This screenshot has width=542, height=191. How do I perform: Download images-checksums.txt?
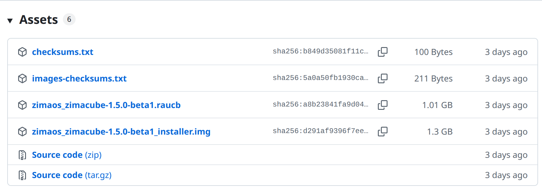click(x=79, y=78)
